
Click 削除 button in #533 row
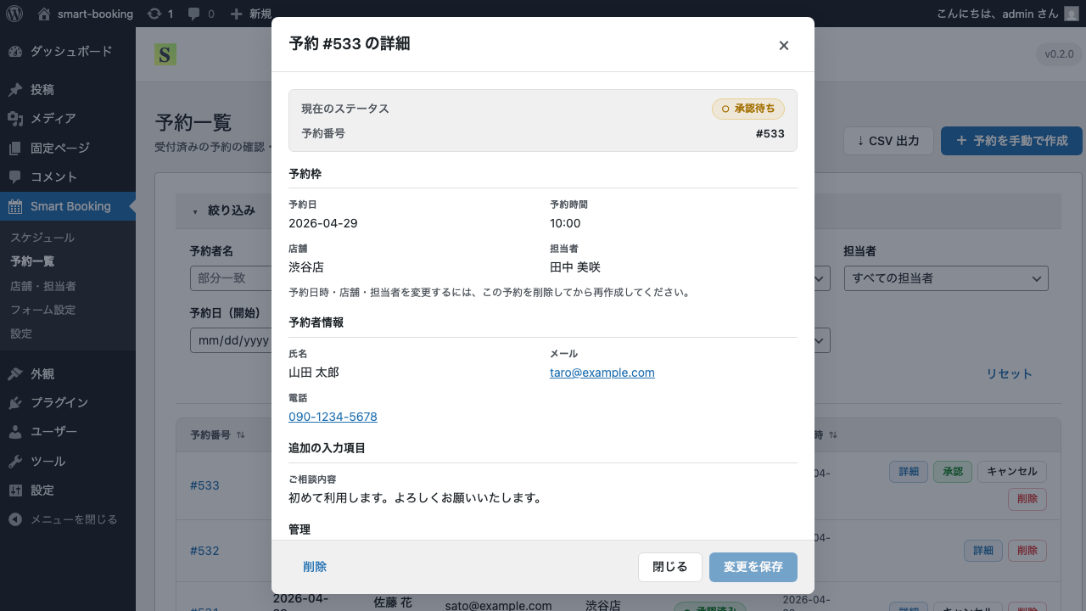click(x=1027, y=499)
